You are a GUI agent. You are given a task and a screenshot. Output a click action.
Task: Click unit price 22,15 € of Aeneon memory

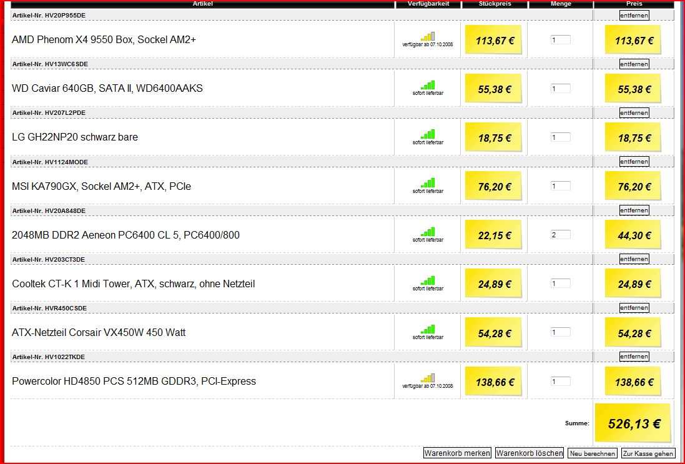click(x=494, y=235)
